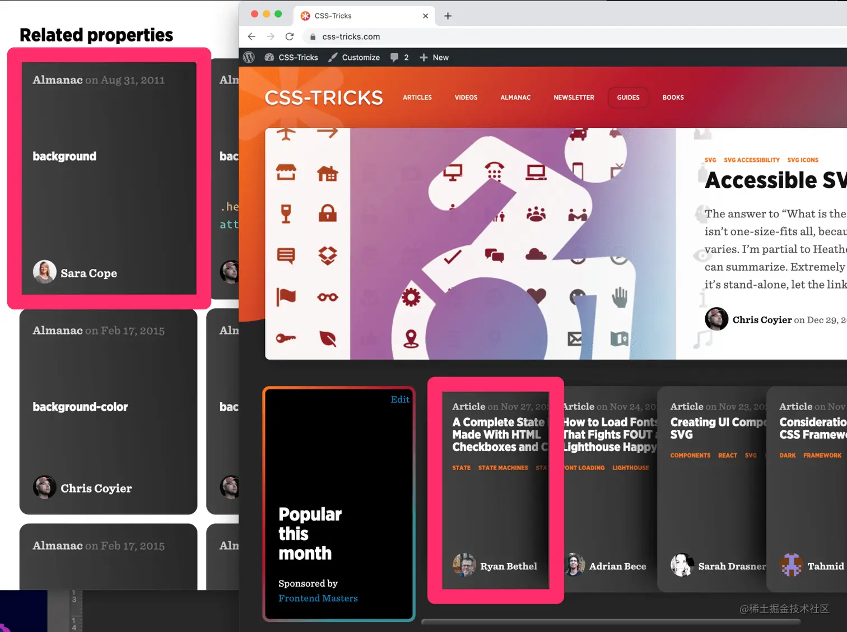Click the css-tricks.com address field

(x=351, y=36)
